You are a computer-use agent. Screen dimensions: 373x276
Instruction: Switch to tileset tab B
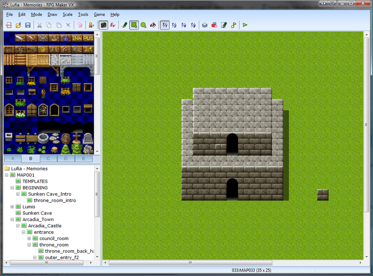(x=31, y=159)
